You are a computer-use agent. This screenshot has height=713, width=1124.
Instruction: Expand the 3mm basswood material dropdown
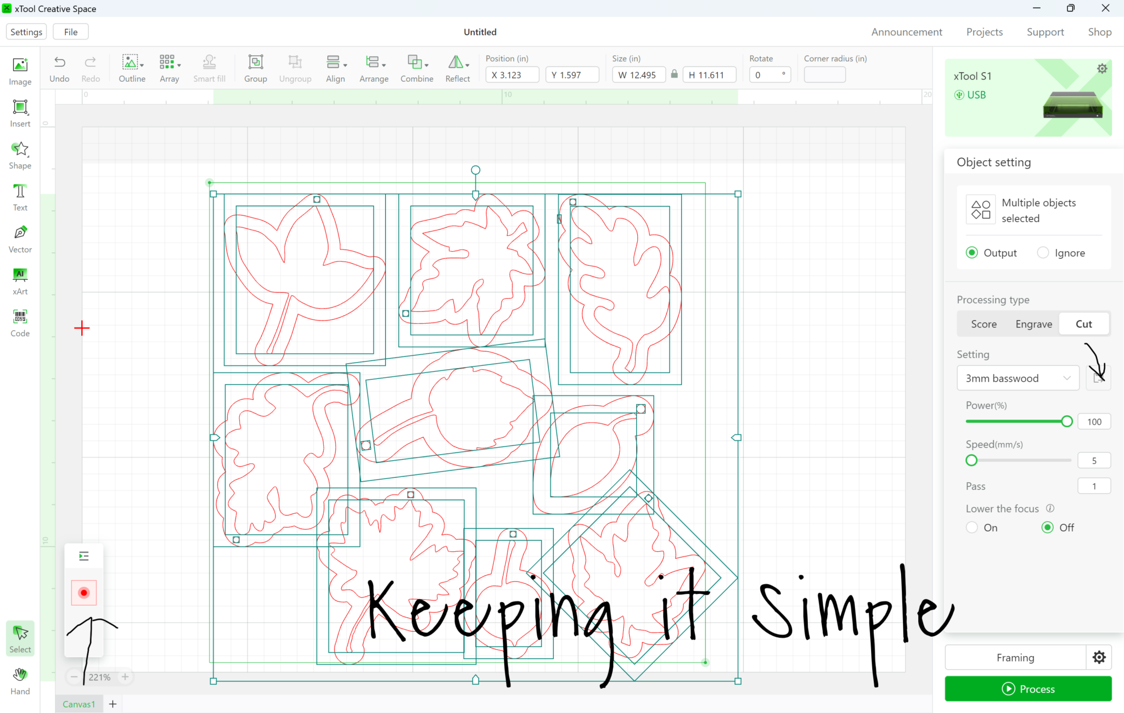1018,378
